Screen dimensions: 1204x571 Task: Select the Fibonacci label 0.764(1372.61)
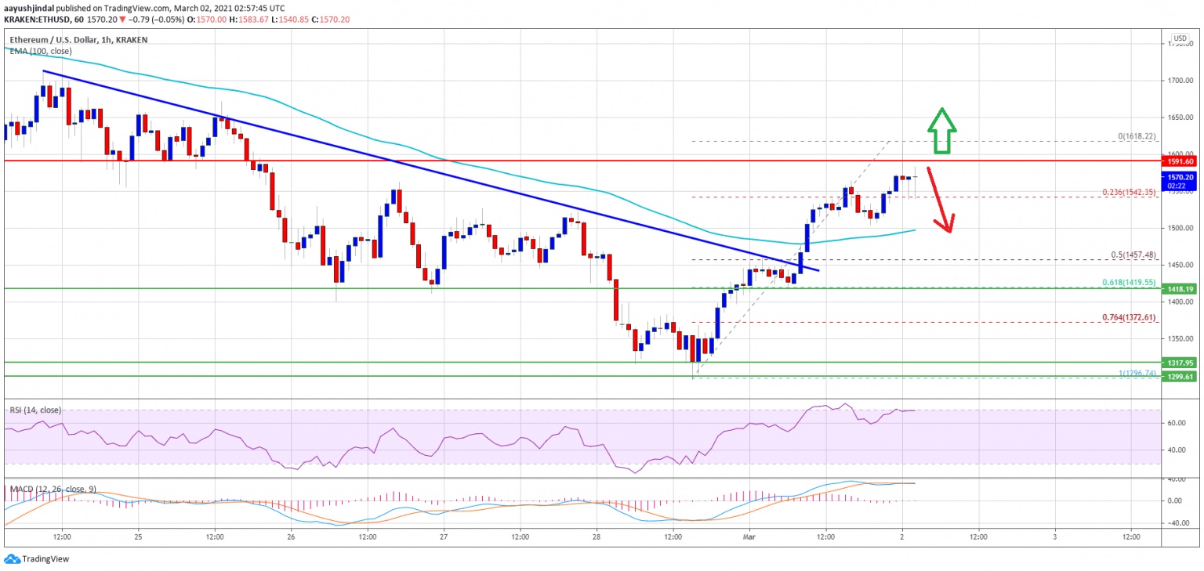click(1128, 317)
